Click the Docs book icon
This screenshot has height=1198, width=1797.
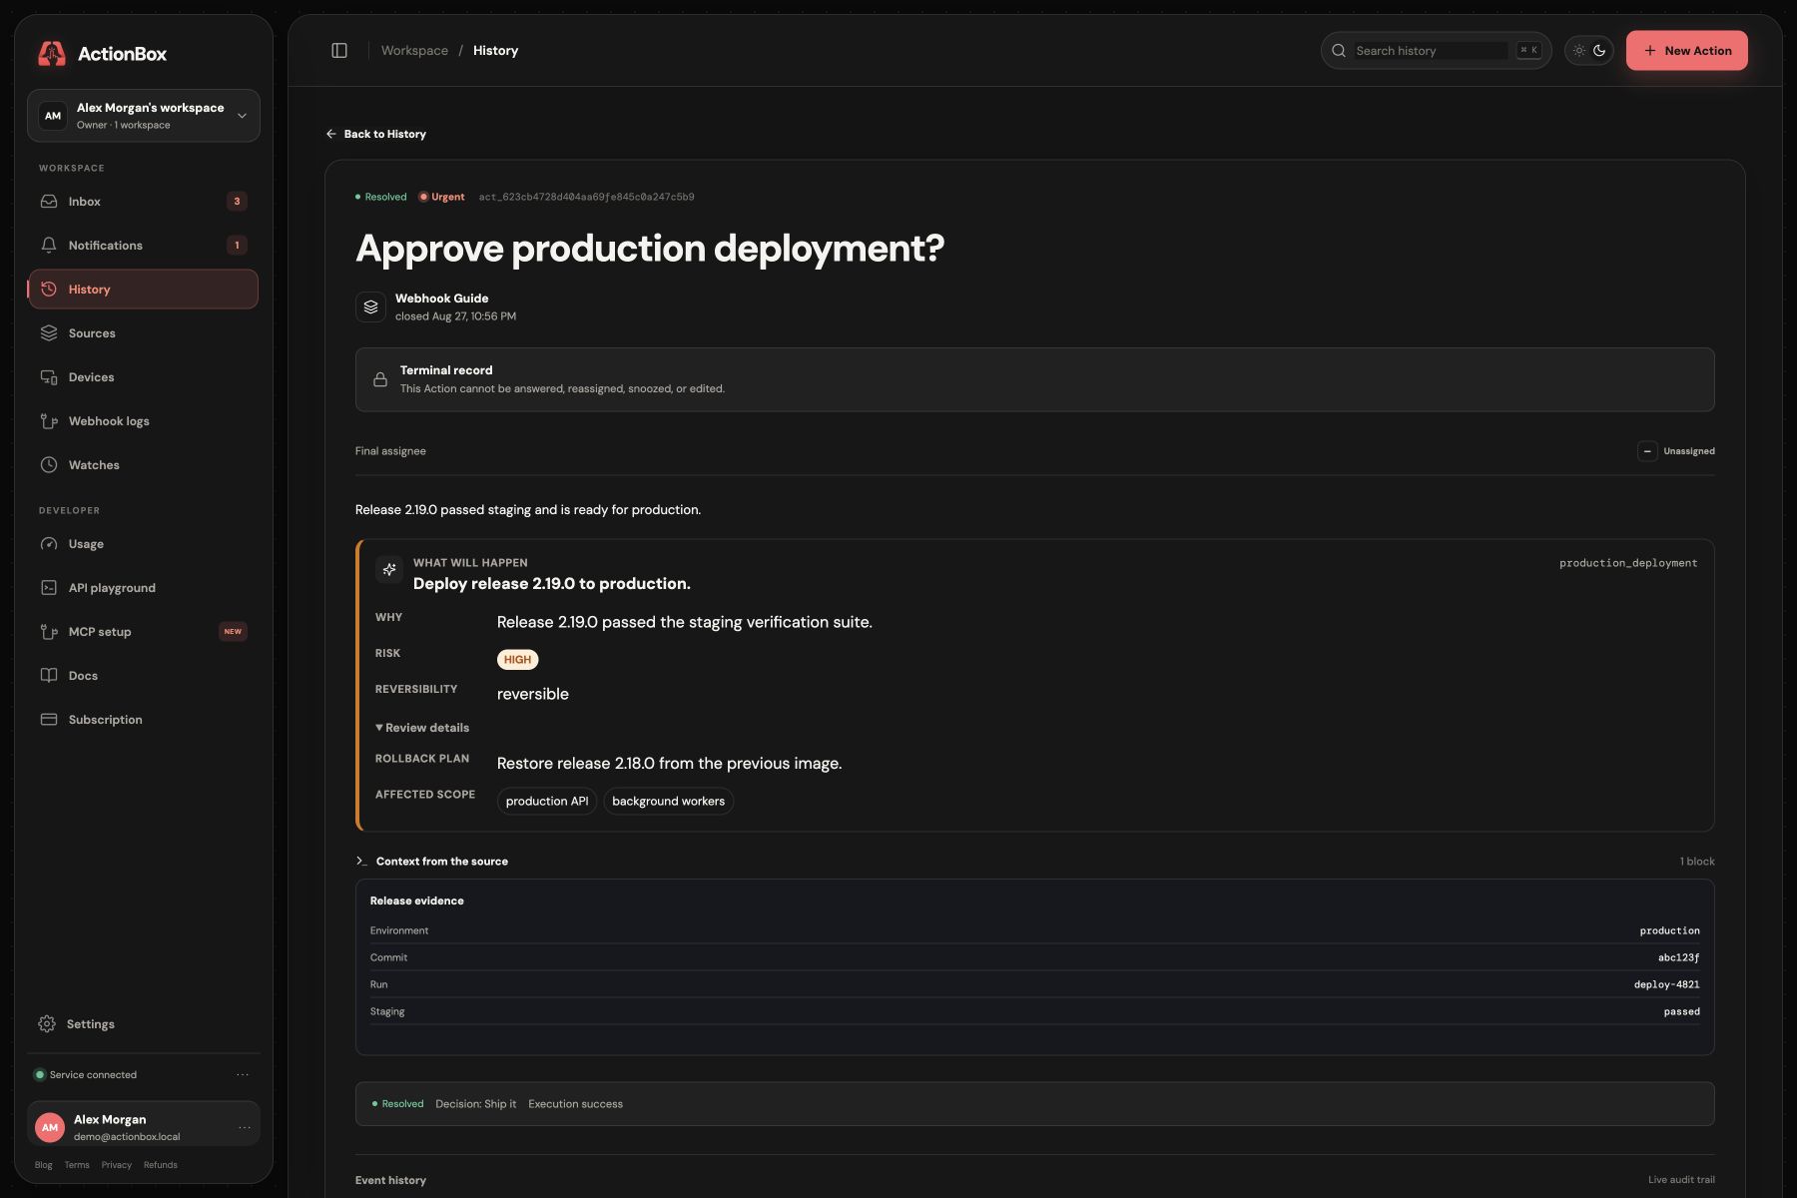tap(49, 676)
